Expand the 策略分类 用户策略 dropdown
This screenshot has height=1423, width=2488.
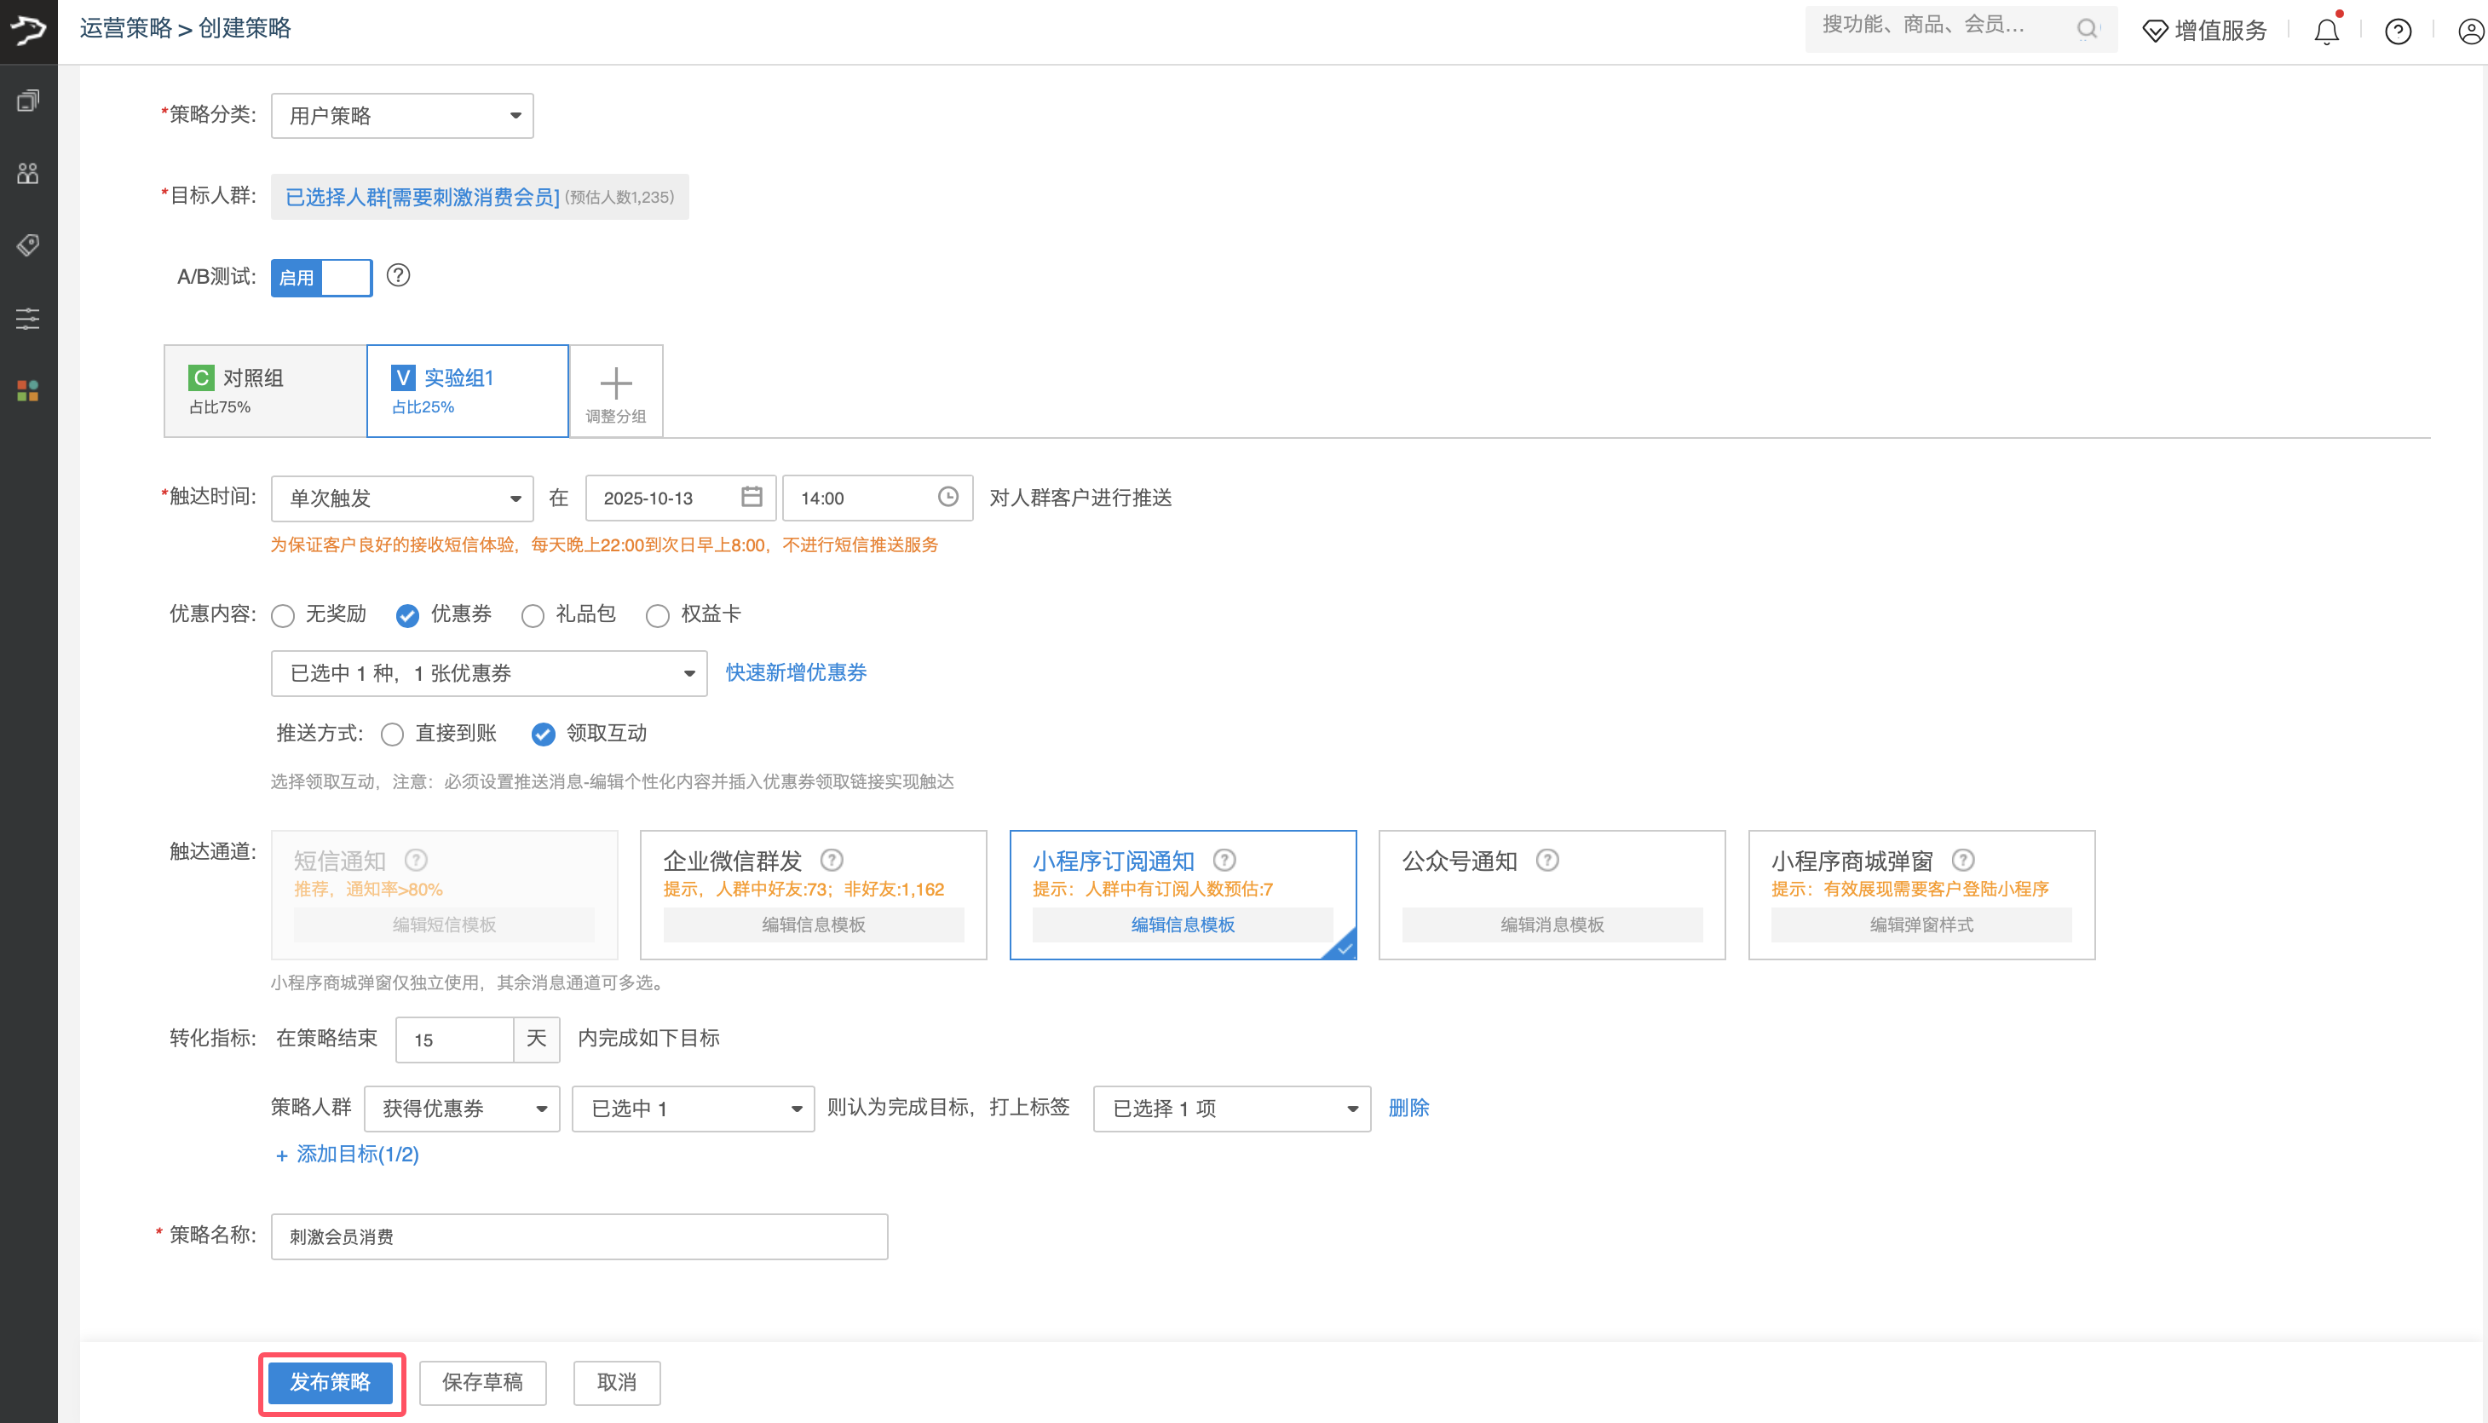pyautogui.click(x=401, y=115)
